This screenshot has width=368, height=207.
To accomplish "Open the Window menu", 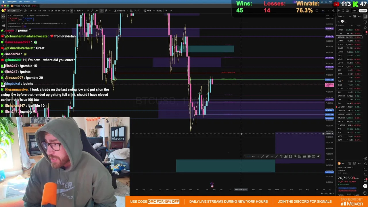I will click(x=27, y=2).
